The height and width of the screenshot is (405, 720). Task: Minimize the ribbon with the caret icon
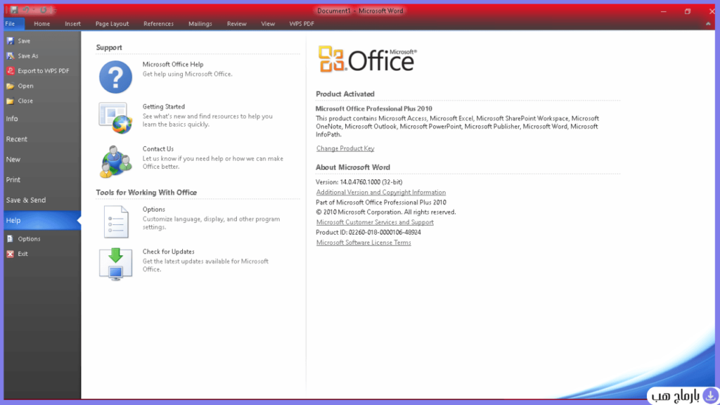pos(708,24)
